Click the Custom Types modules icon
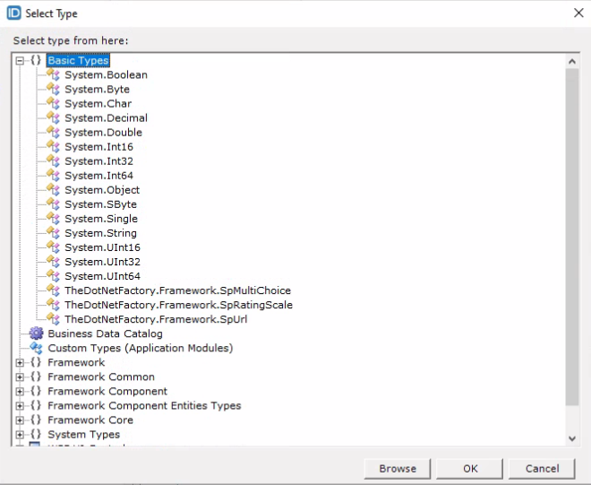The height and width of the screenshot is (485, 591). point(36,348)
